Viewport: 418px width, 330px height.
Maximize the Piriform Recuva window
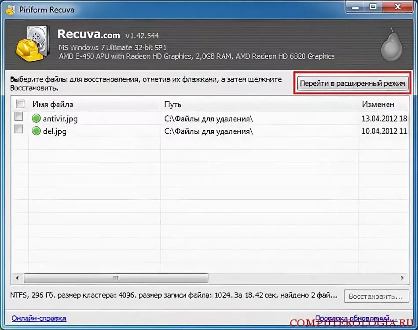tap(373, 7)
